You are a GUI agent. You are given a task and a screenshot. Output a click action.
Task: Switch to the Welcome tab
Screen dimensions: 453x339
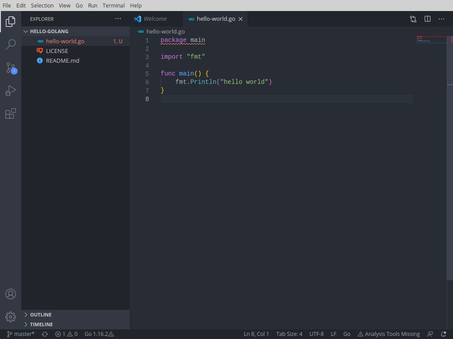click(157, 19)
